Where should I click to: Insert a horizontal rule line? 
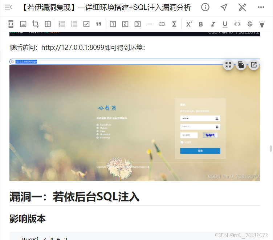point(150,24)
